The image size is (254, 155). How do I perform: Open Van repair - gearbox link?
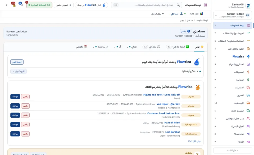[x=168, y=104]
